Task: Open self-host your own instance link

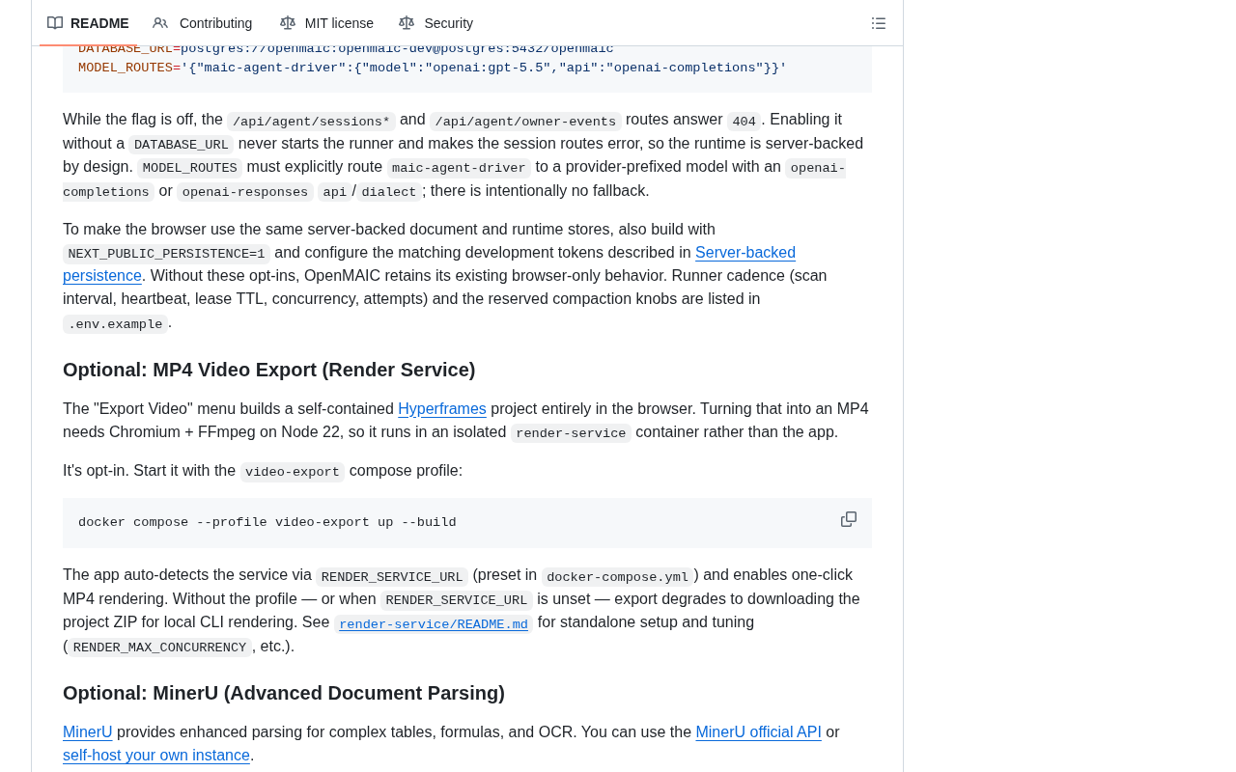Action: point(156,756)
